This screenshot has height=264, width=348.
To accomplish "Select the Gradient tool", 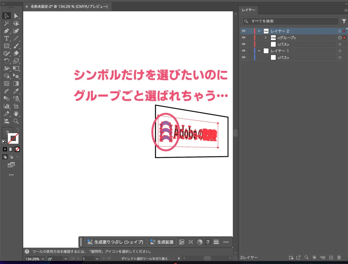I will tap(16, 84).
